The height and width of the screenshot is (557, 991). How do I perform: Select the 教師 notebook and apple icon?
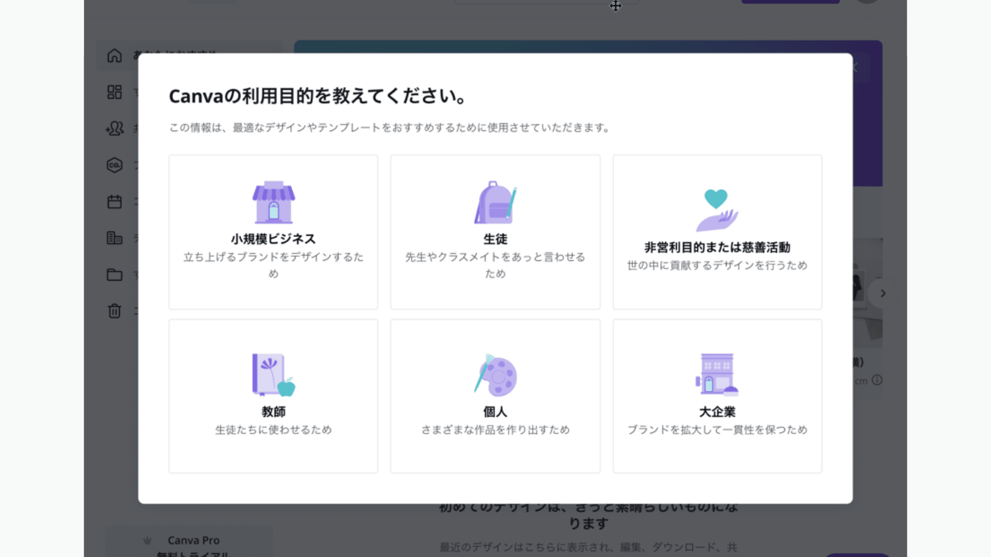[x=274, y=375]
